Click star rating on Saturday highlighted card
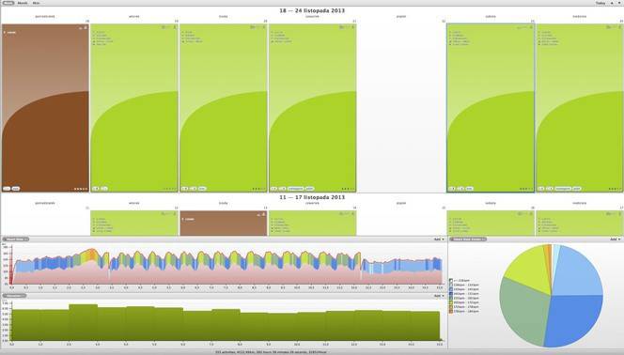This screenshot has width=624, height=355. click(x=525, y=189)
